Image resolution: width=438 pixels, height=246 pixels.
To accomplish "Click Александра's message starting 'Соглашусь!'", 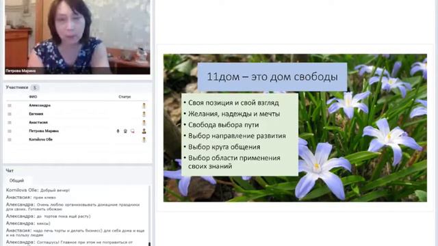I will click(x=70, y=243).
